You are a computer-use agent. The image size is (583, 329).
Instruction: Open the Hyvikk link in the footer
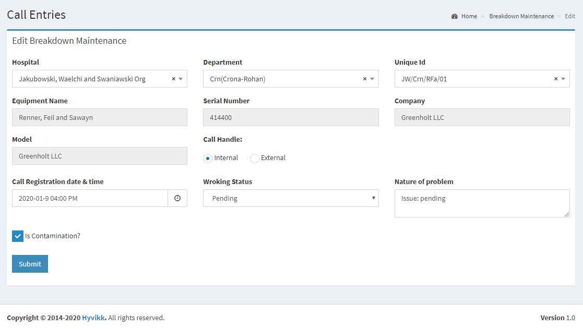pos(93,318)
